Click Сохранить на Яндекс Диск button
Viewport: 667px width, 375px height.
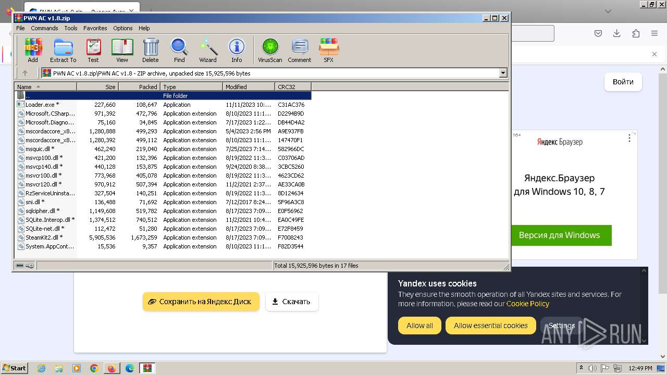click(x=201, y=302)
